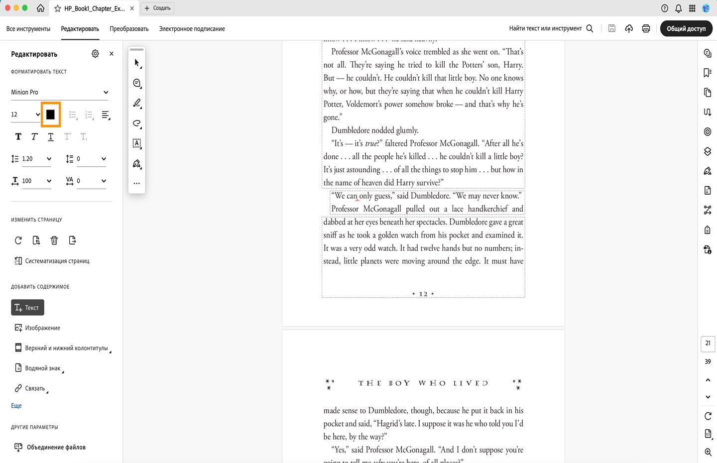Show more tools in floating toolbar
The width and height of the screenshot is (717, 463).
pos(137,183)
